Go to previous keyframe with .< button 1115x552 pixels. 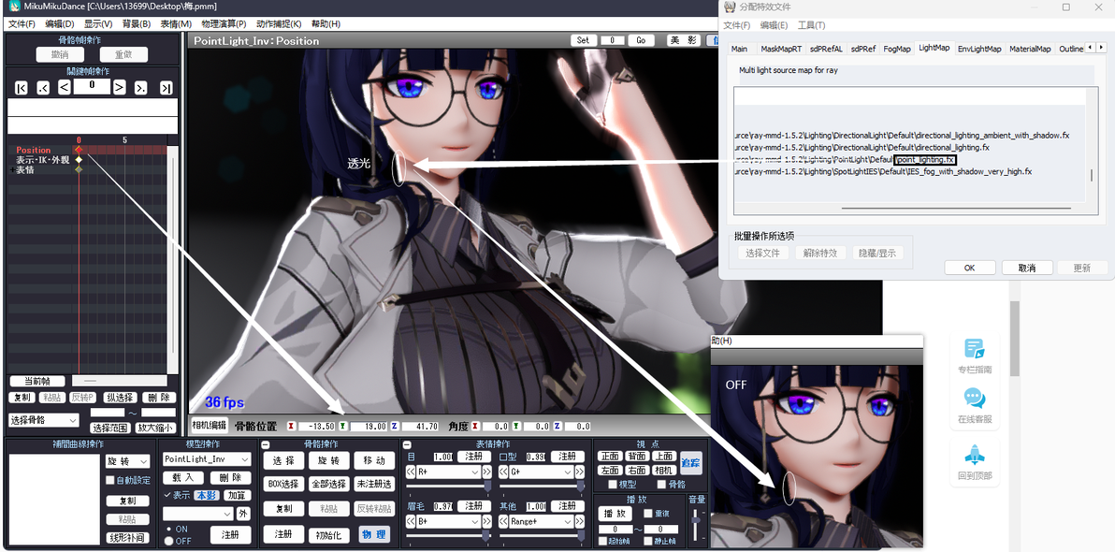(43, 88)
